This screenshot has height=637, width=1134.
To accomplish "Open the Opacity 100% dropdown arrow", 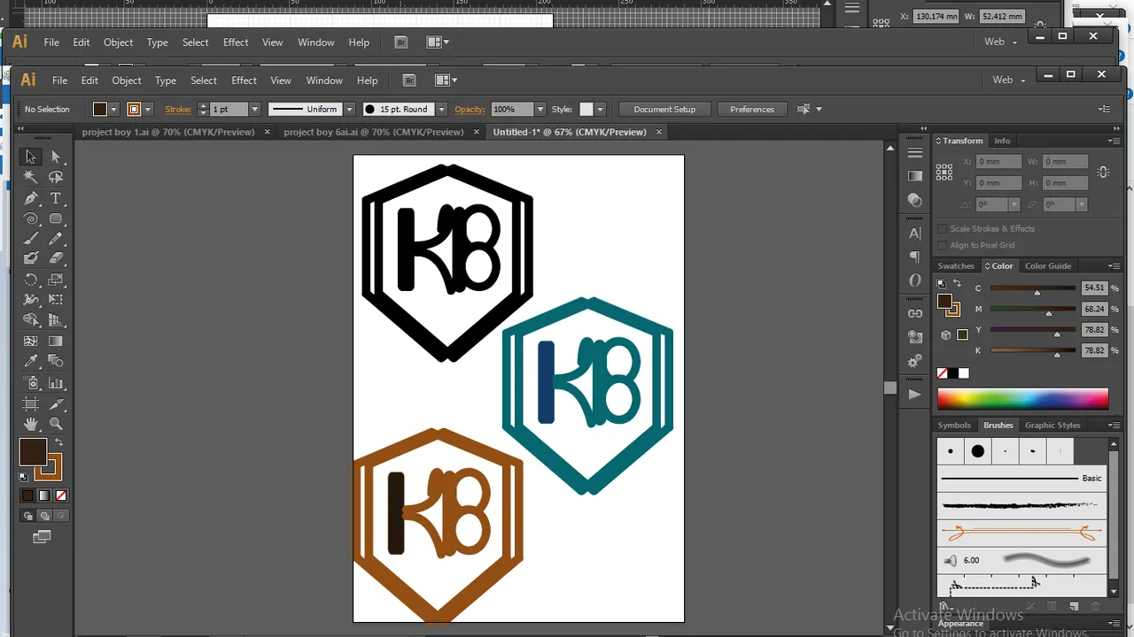I will (540, 109).
